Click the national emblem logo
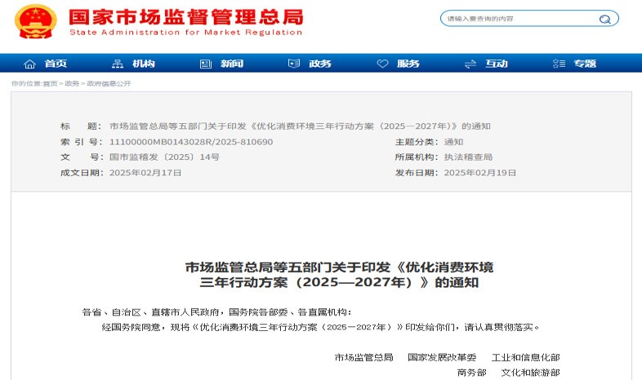642x380 pixels. (36, 21)
